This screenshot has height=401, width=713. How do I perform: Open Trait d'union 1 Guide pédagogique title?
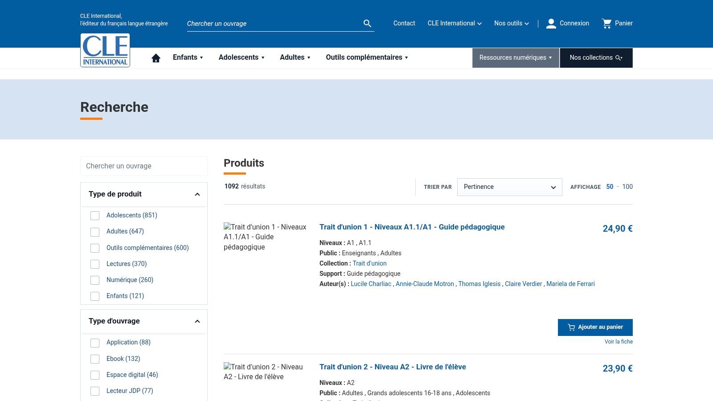point(412,227)
